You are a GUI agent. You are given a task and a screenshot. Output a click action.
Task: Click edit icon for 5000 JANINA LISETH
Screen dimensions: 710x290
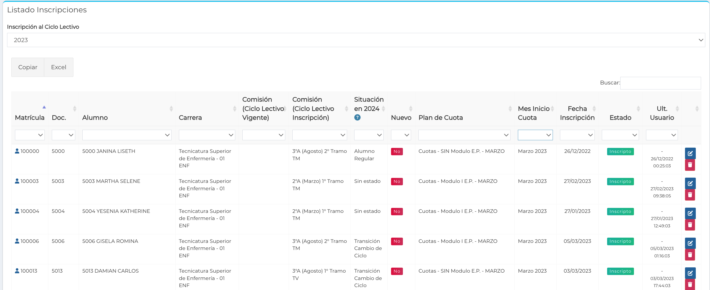pyautogui.click(x=690, y=153)
